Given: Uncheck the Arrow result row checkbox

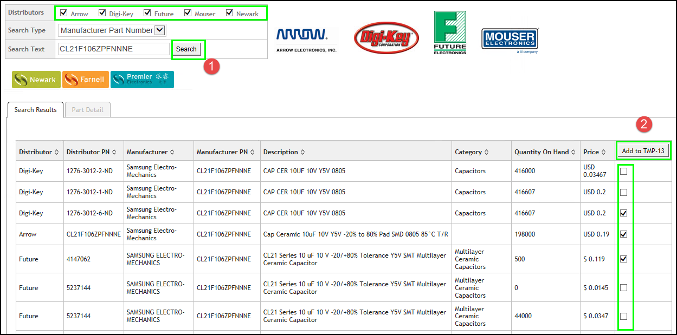Looking at the screenshot, I should (624, 234).
